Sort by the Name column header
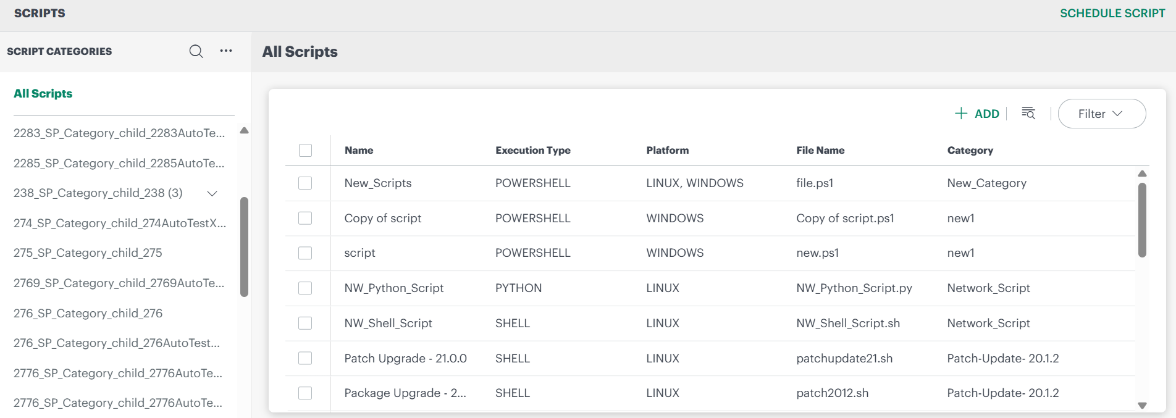The height and width of the screenshot is (418, 1176). (x=359, y=150)
